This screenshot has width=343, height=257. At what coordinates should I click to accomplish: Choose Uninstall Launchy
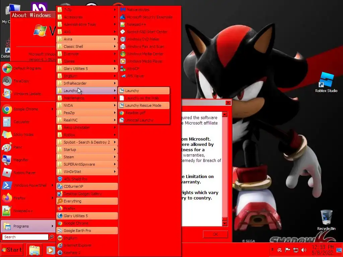click(x=144, y=120)
